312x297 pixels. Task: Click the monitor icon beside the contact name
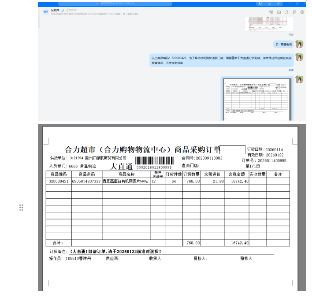[62, 10]
